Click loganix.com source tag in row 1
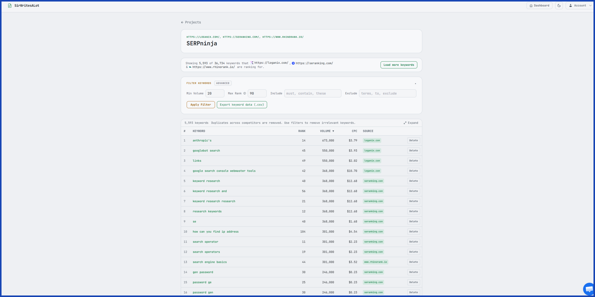This screenshot has width=595, height=297. pyautogui.click(x=372, y=141)
